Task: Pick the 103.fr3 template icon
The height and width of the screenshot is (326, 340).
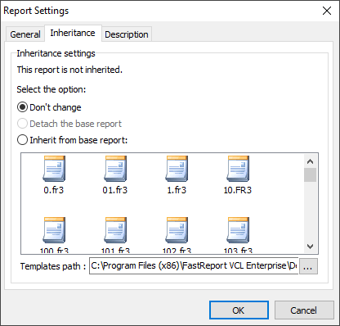Action: click(x=238, y=230)
